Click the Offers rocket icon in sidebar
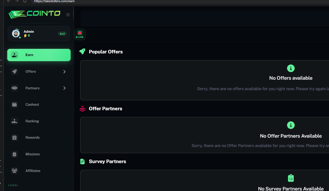The width and height of the screenshot is (329, 191). (15, 72)
